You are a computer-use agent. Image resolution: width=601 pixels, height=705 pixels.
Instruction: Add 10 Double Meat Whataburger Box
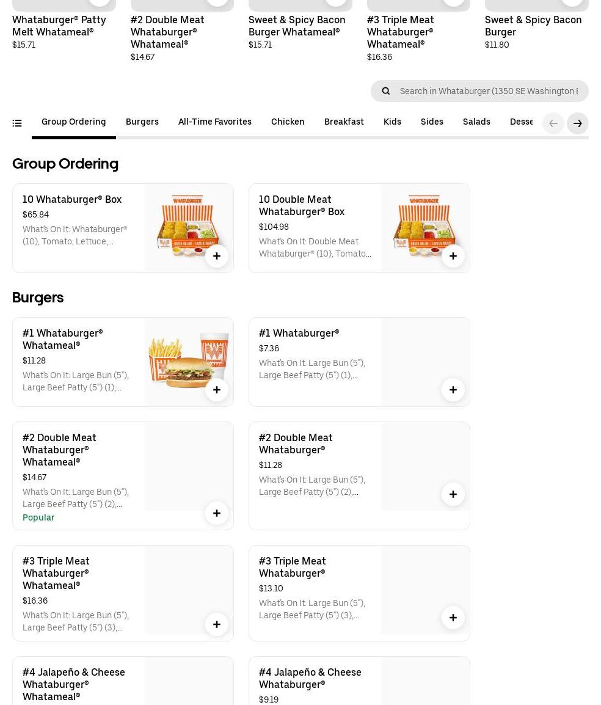(453, 256)
